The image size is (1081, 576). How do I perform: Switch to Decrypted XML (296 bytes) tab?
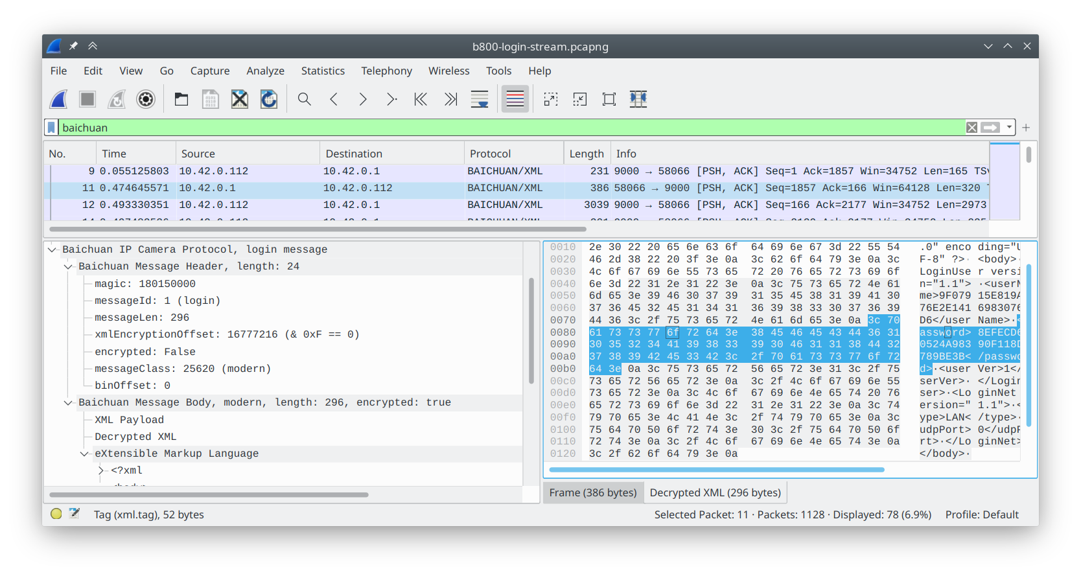point(715,492)
